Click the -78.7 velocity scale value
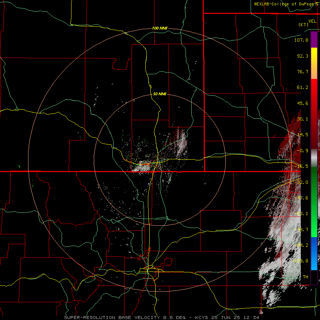Screen dimensions: 320x320 point(301,230)
